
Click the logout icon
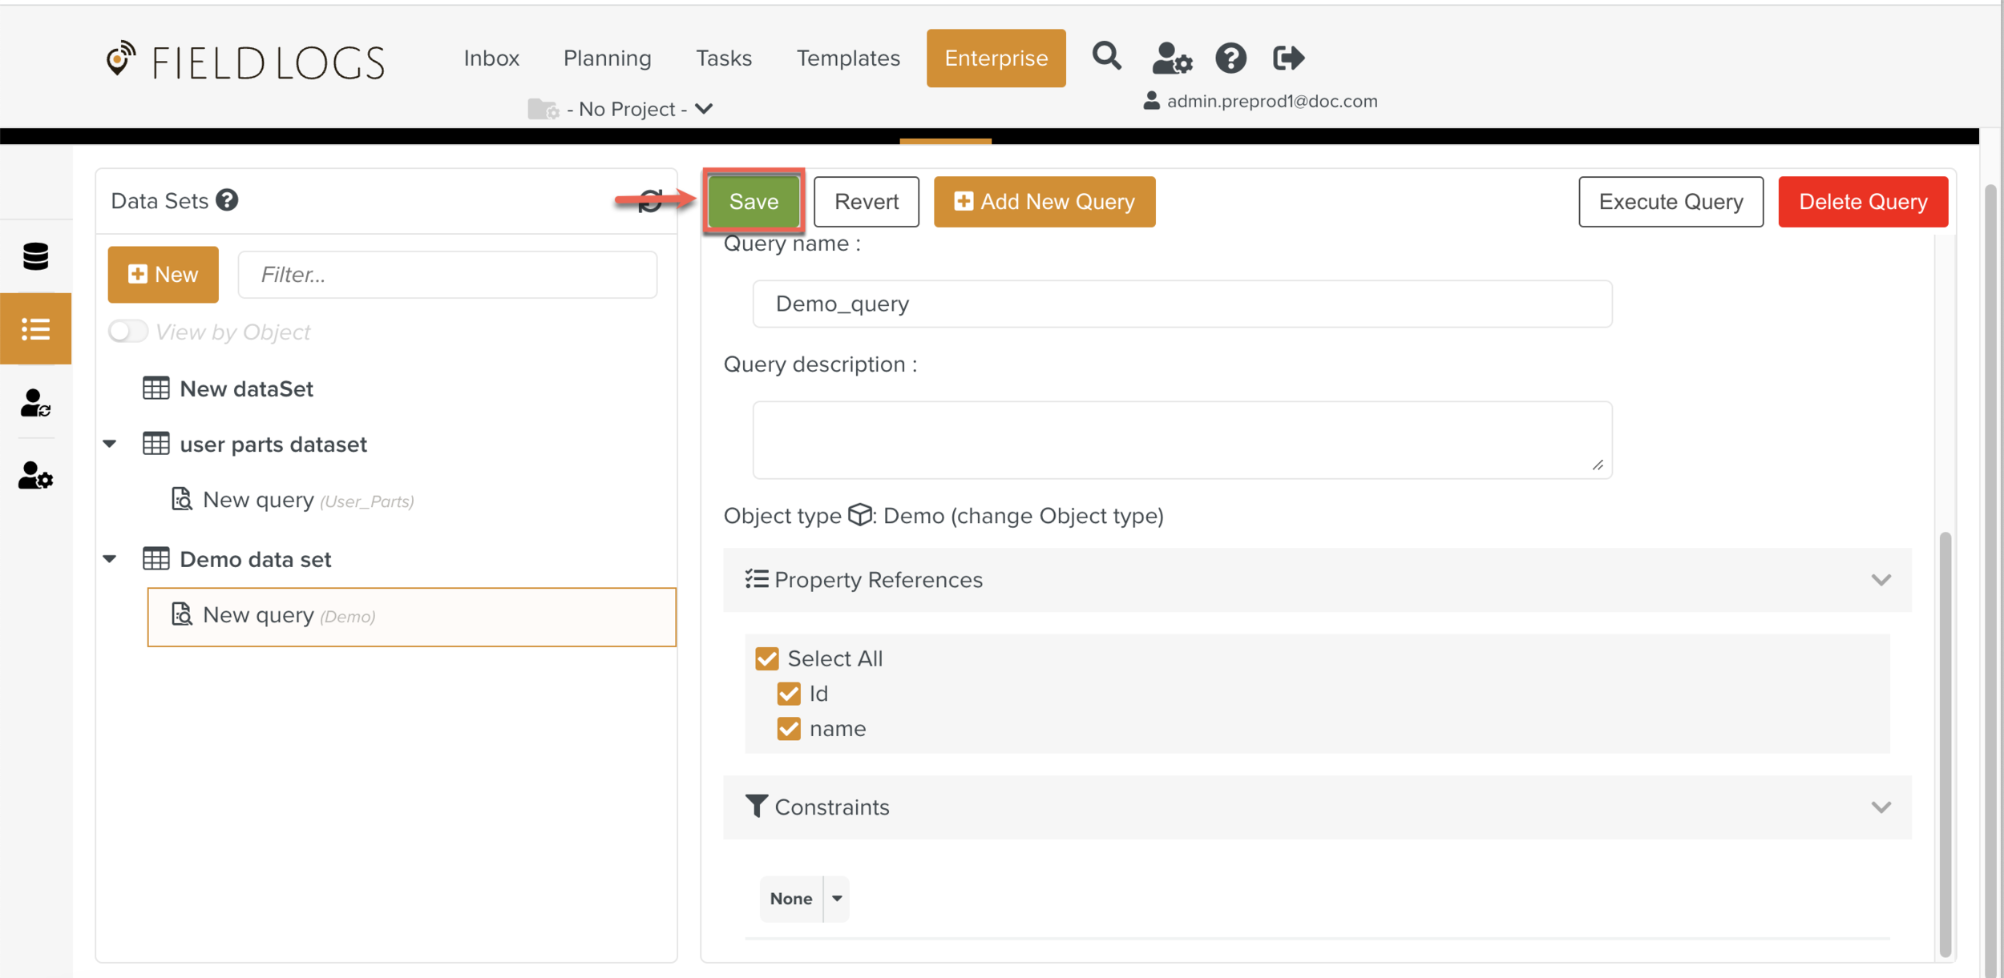click(1288, 58)
